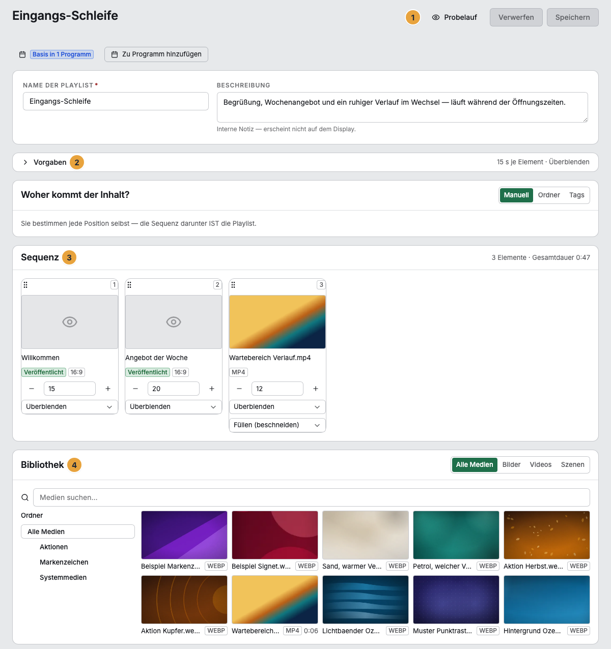Filter library by Videos
611x649 pixels.
541,465
